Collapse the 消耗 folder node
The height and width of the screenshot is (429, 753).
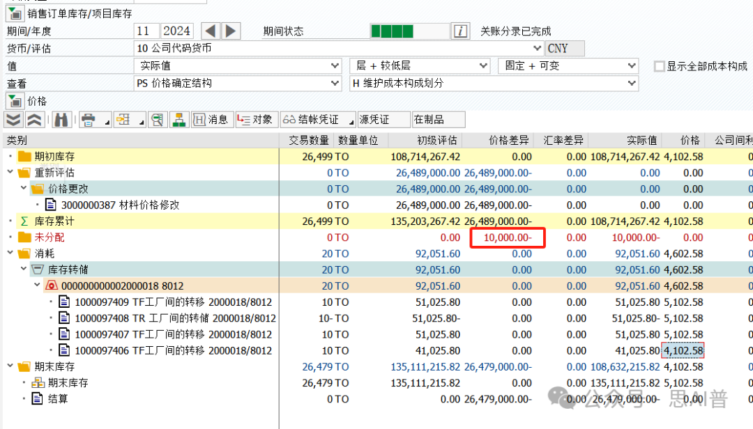click(x=10, y=253)
